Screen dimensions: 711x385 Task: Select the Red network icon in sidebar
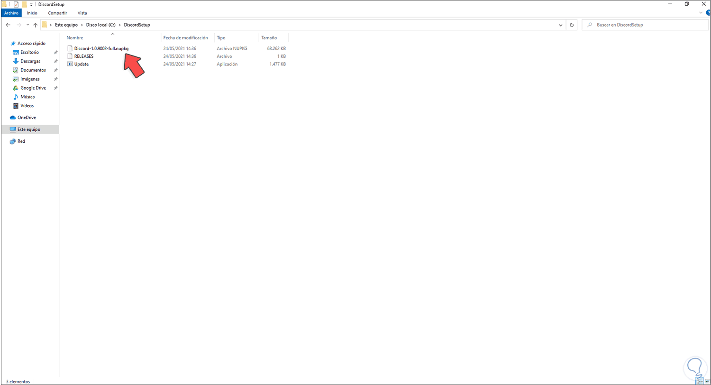click(x=13, y=141)
